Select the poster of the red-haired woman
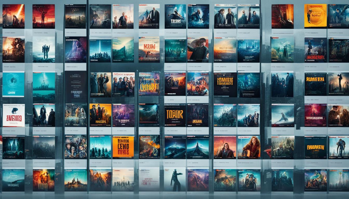349x199 pixels. [x=249, y=147]
